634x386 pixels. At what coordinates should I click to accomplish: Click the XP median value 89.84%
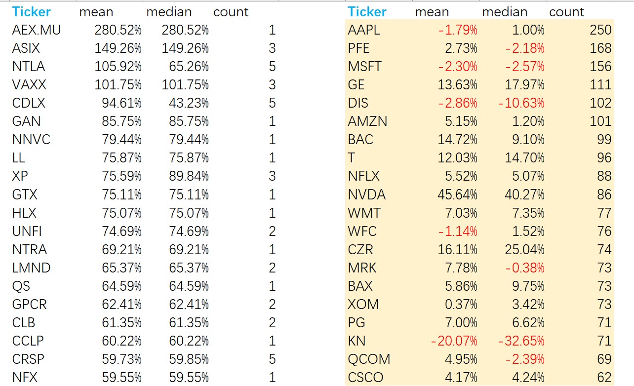185,176
